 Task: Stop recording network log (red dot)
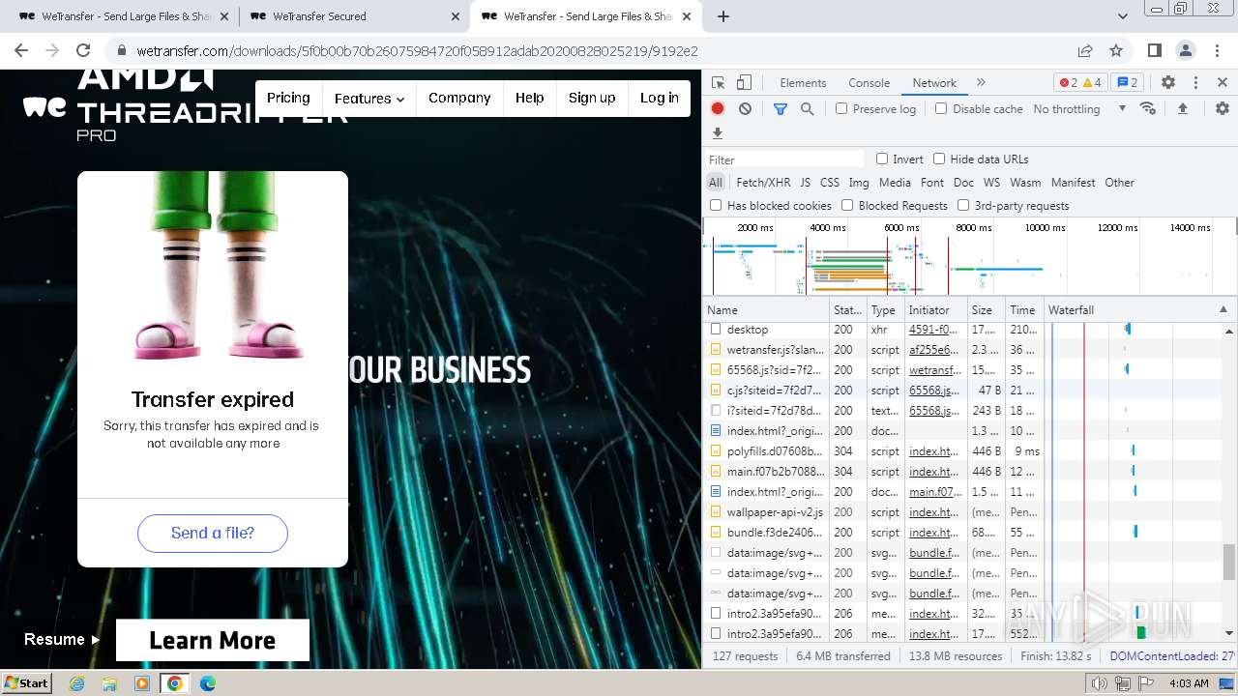[x=718, y=109]
